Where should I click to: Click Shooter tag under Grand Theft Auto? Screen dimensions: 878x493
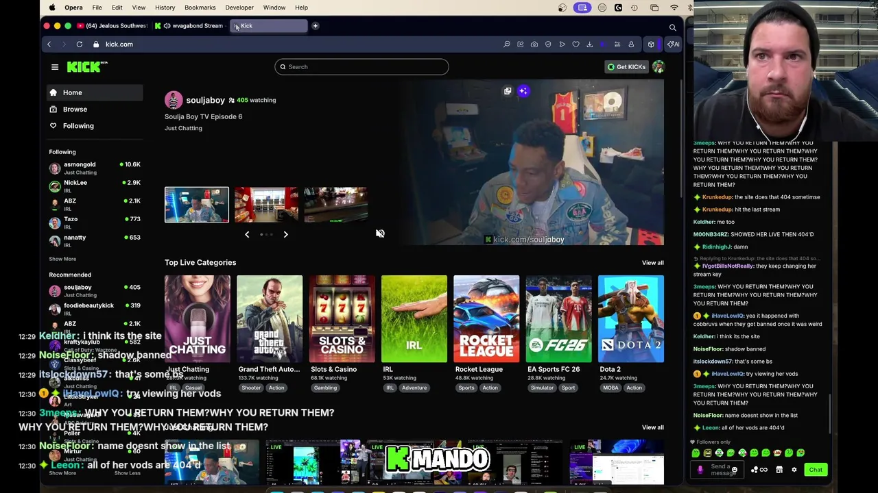(251, 388)
